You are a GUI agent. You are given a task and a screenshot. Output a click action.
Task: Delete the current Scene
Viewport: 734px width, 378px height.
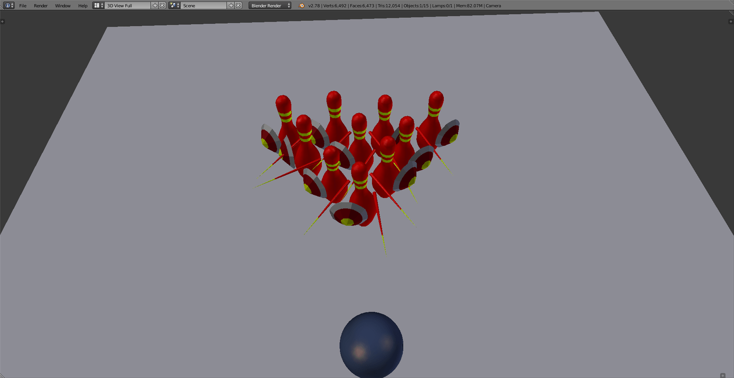238,5
